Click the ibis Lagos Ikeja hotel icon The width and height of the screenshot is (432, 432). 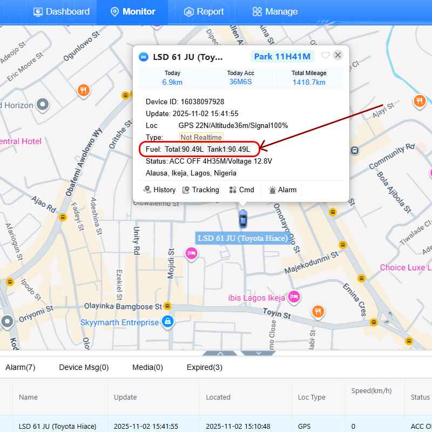293,296
